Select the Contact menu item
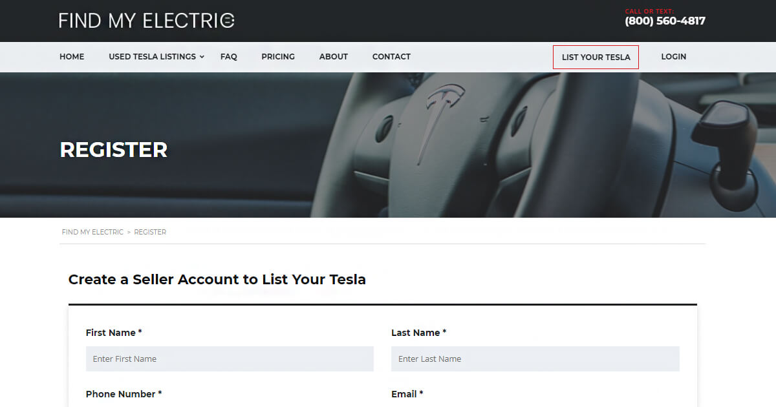The image size is (776, 407). pyautogui.click(x=391, y=57)
